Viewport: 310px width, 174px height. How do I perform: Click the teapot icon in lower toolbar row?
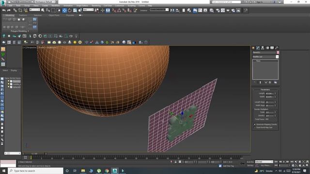71,36
